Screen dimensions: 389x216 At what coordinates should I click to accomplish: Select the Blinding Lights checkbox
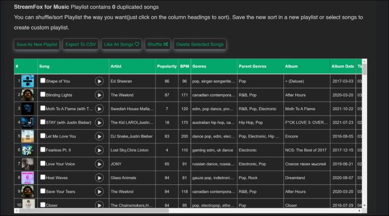[43, 94]
